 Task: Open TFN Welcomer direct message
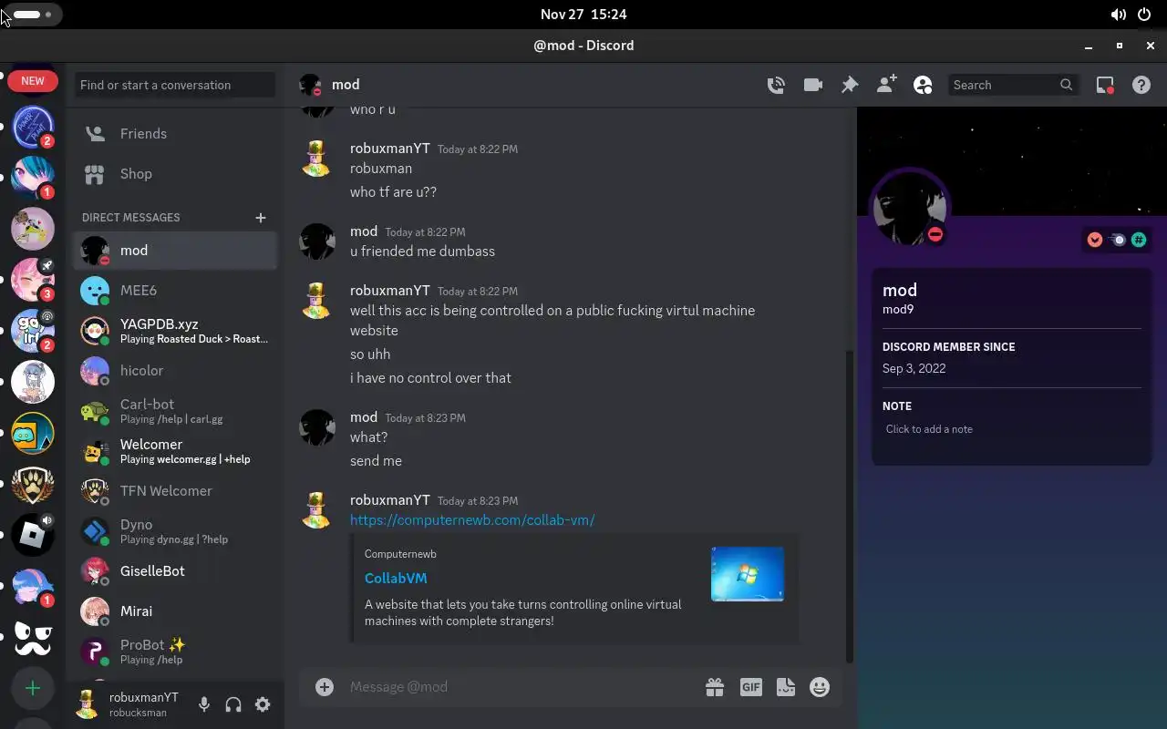point(175,490)
